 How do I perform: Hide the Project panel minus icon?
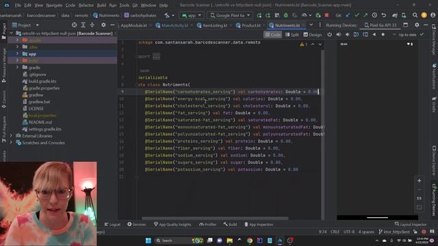tap(112, 25)
